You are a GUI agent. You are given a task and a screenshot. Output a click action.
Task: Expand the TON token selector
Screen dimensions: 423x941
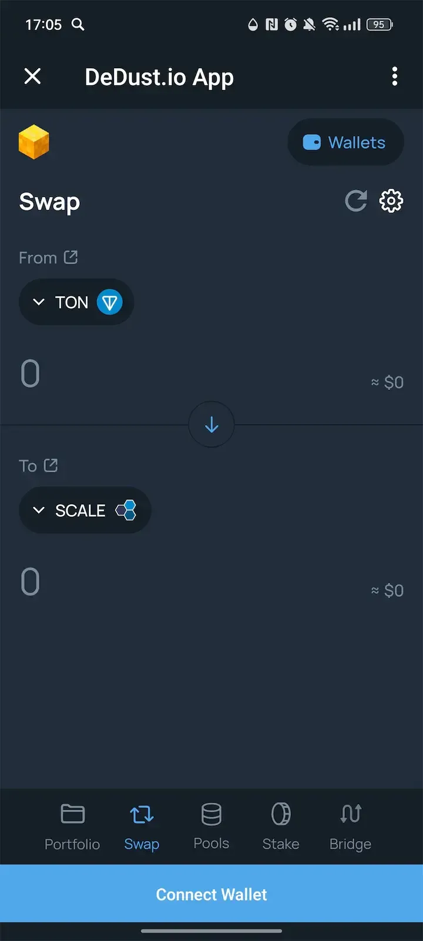(x=39, y=302)
